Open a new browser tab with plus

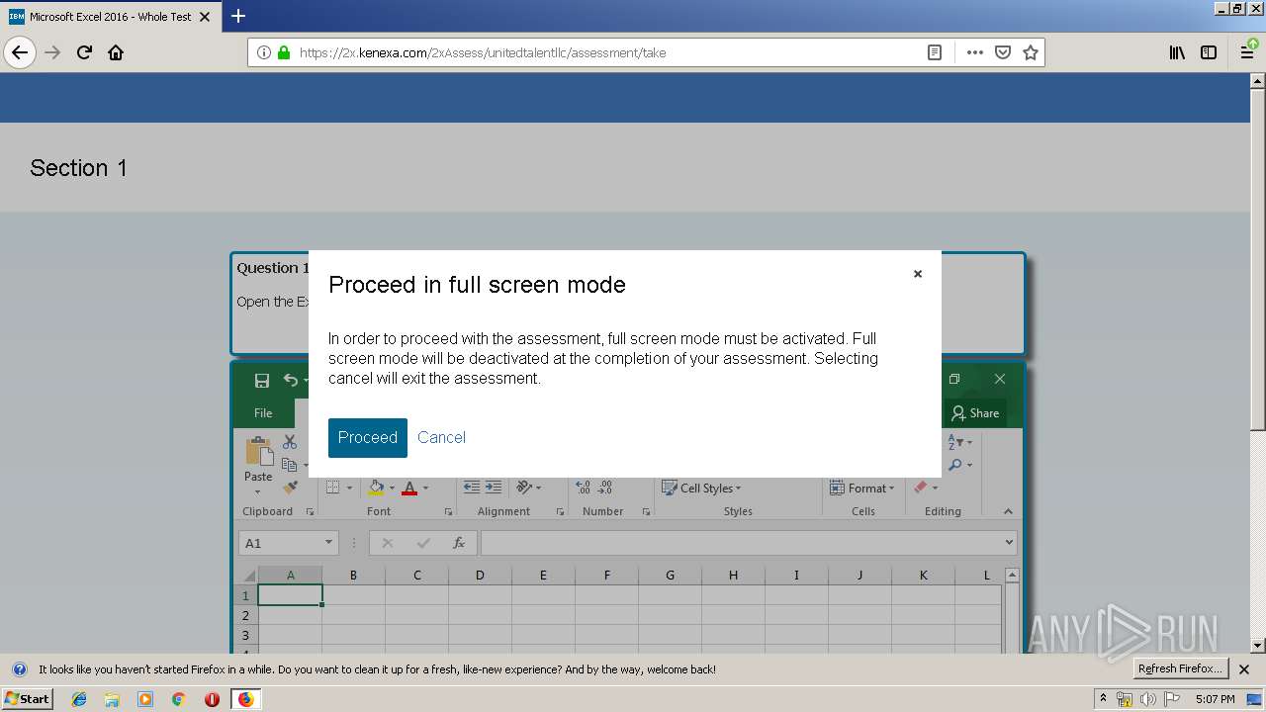pyautogui.click(x=238, y=16)
